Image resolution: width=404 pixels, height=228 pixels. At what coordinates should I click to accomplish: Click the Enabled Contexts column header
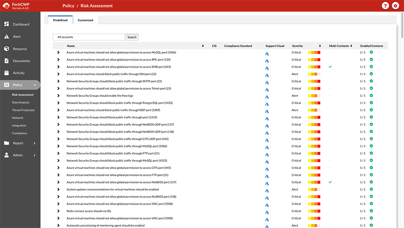(x=372, y=46)
